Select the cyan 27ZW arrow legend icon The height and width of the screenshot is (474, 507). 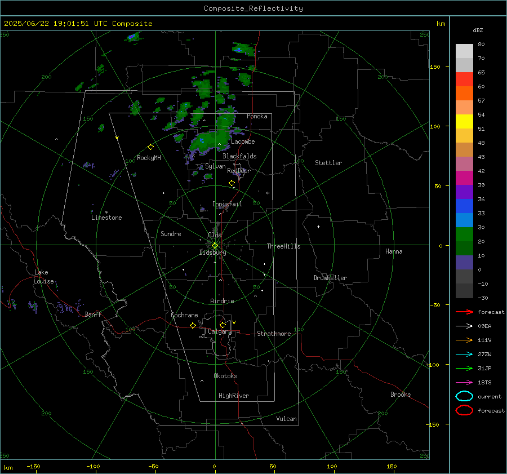pos(464,355)
